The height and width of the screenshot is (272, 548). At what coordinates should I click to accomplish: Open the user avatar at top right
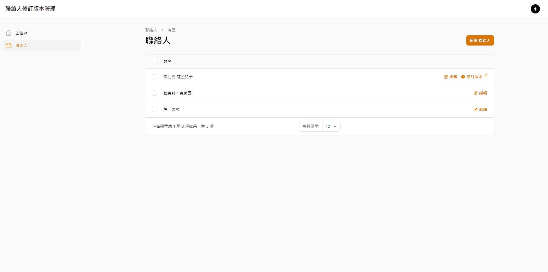535,9
